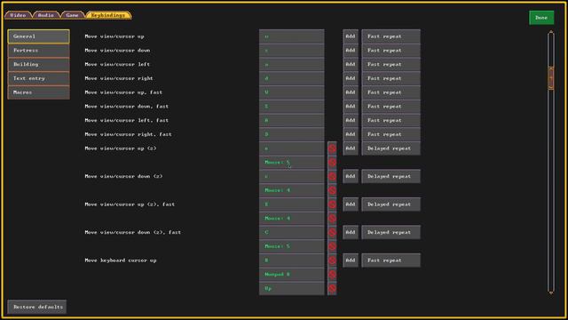This screenshot has height=320, width=568.
Task: Open the Macros keybinding category
Action: tap(38, 92)
